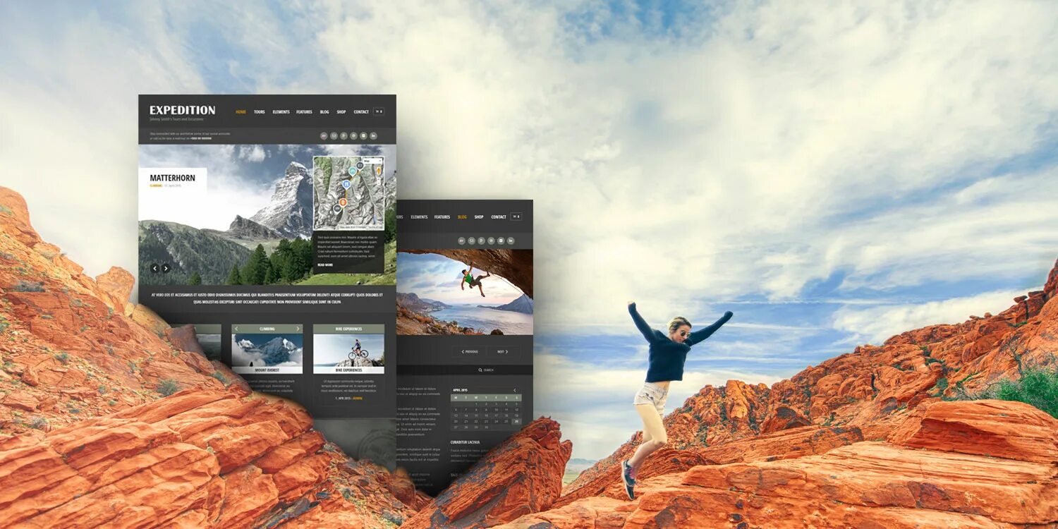The width and height of the screenshot is (1058, 529).
Task: Open Elements menu on the front home page
Action: pos(281,111)
